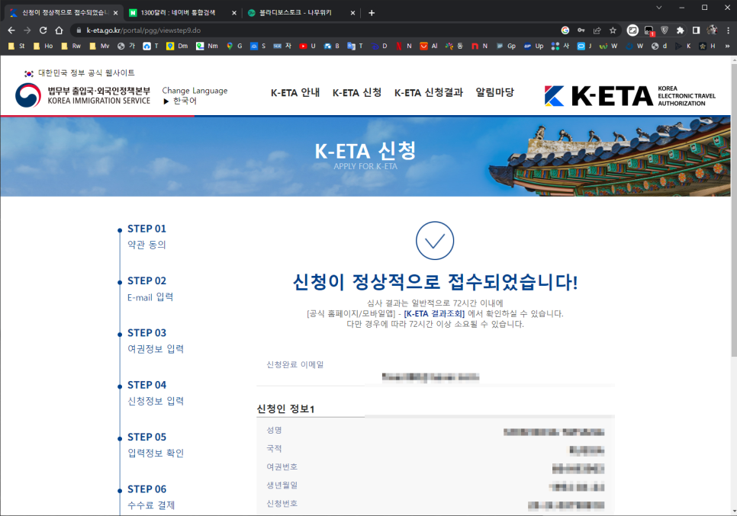Click the 여권번호 label
This screenshot has width=737, height=516.
pos(282,466)
